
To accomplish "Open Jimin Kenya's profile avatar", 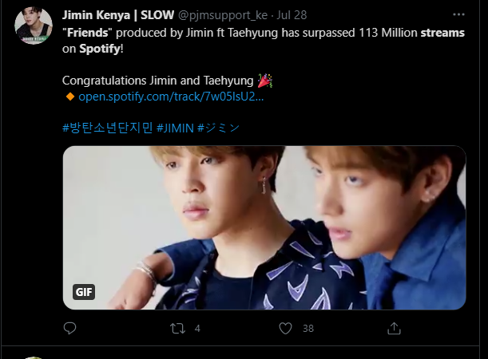I will (x=33, y=26).
